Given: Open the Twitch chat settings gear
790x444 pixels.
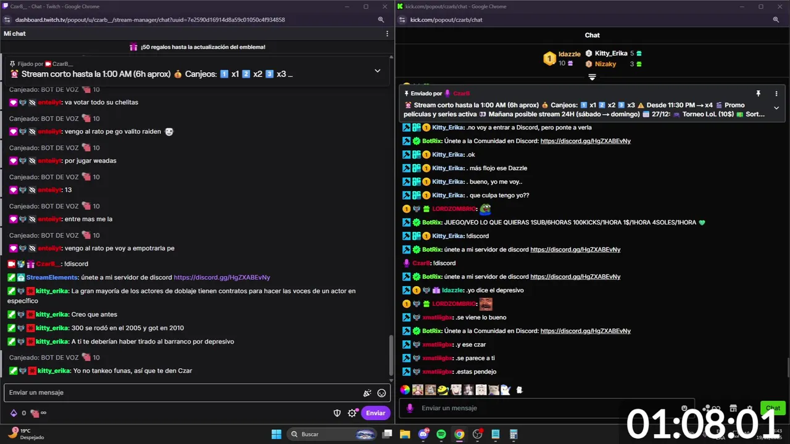Looking at the screenshot, I should [352, 413].
